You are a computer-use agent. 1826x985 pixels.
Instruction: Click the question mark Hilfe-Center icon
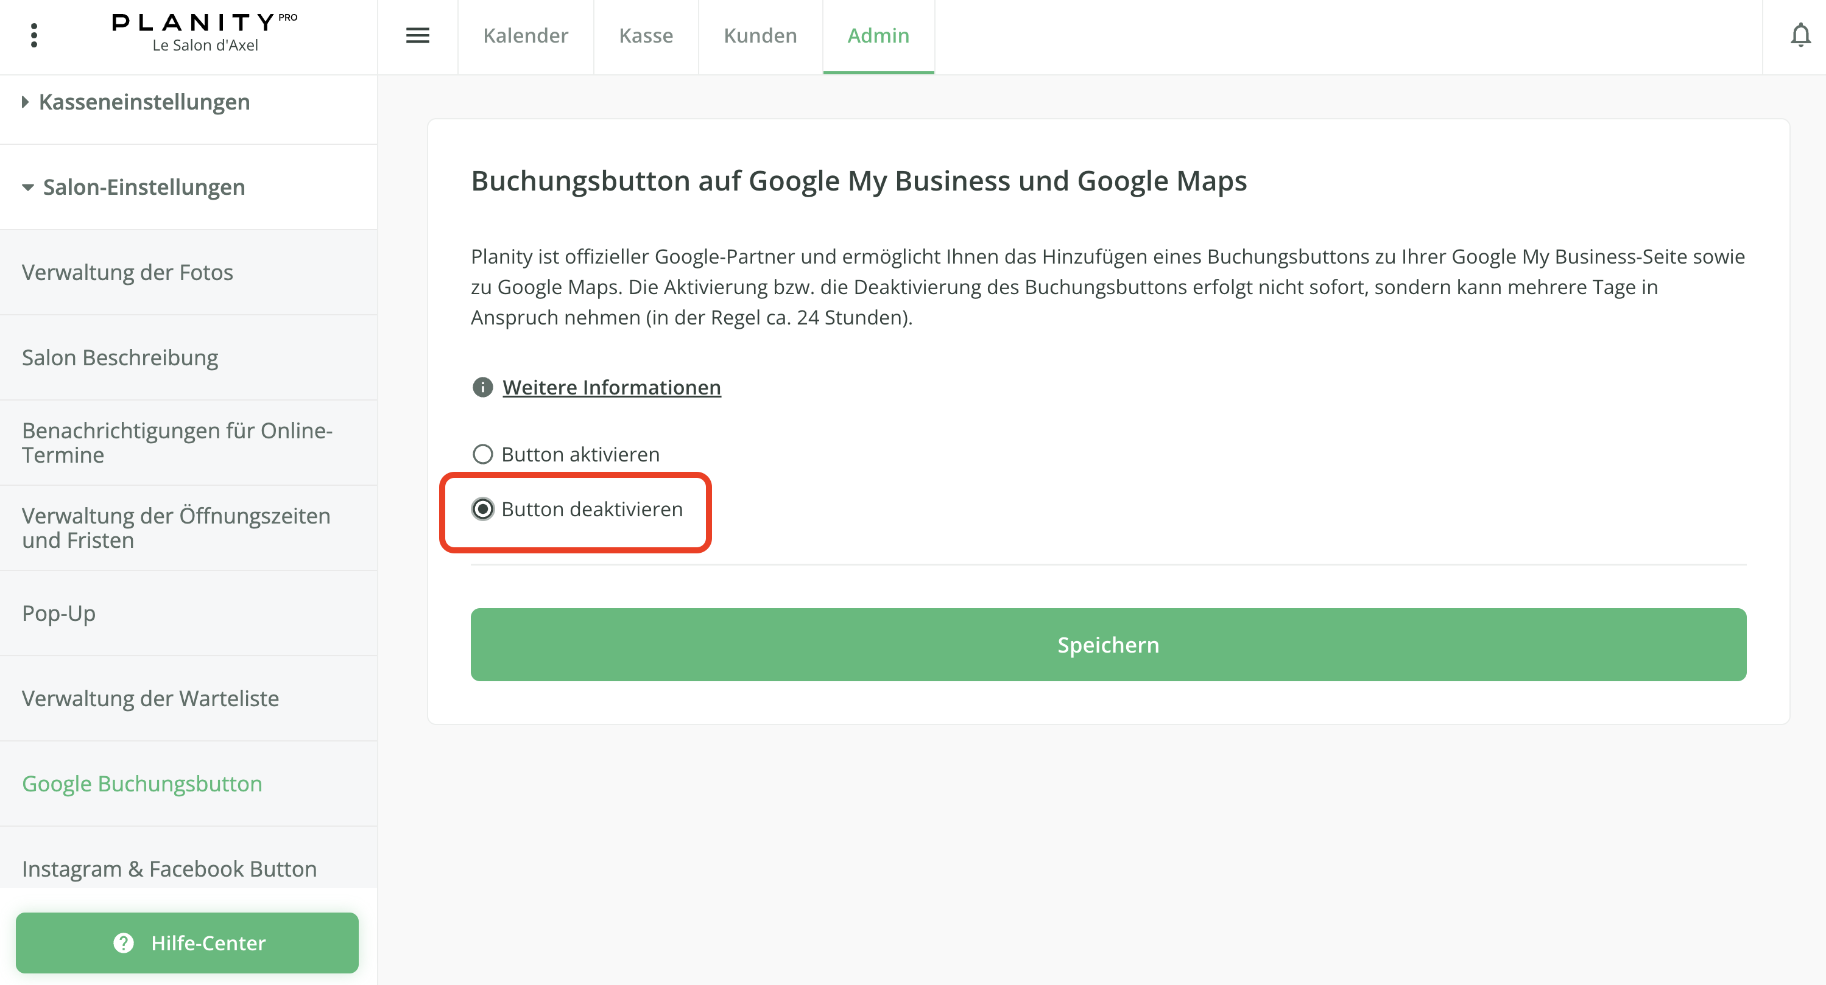coord(124,942)
